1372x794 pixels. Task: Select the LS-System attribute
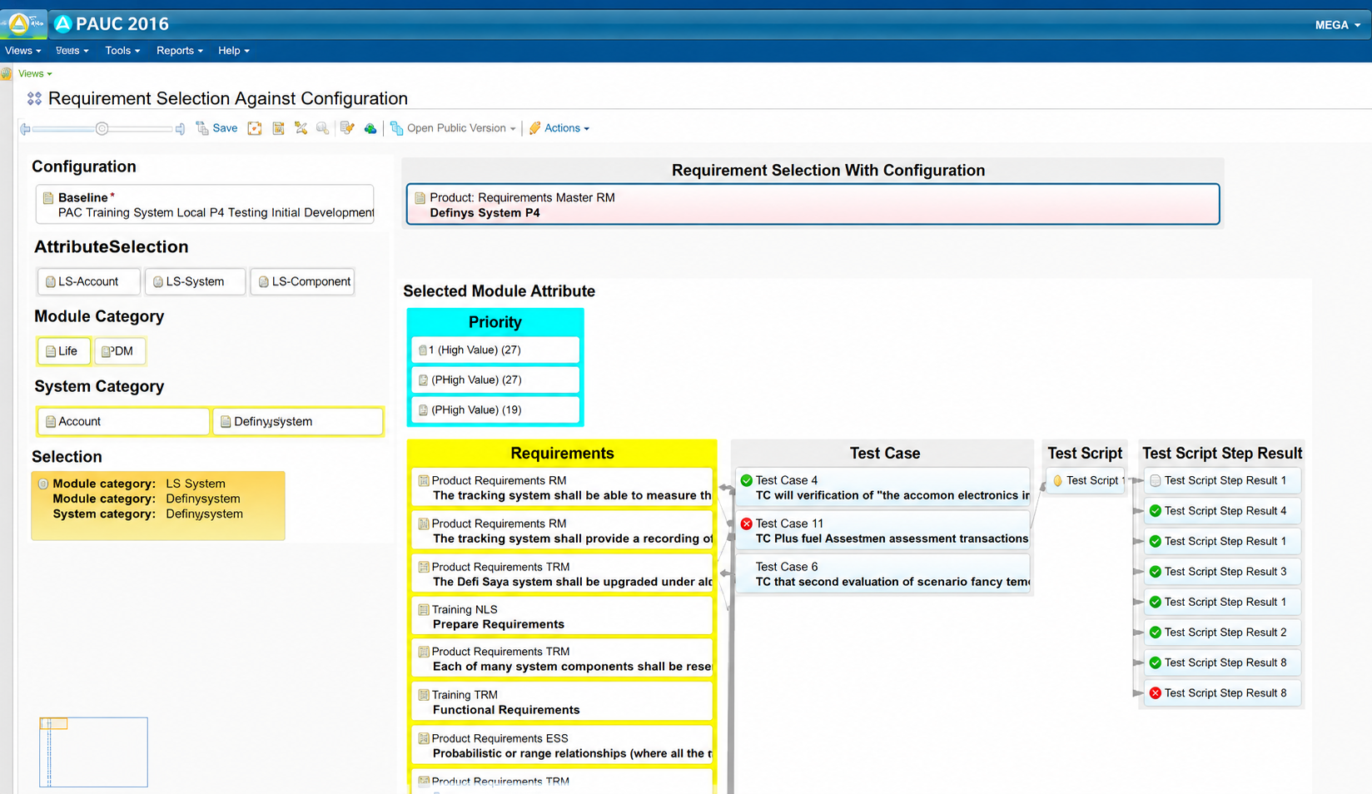click(195, 281)
